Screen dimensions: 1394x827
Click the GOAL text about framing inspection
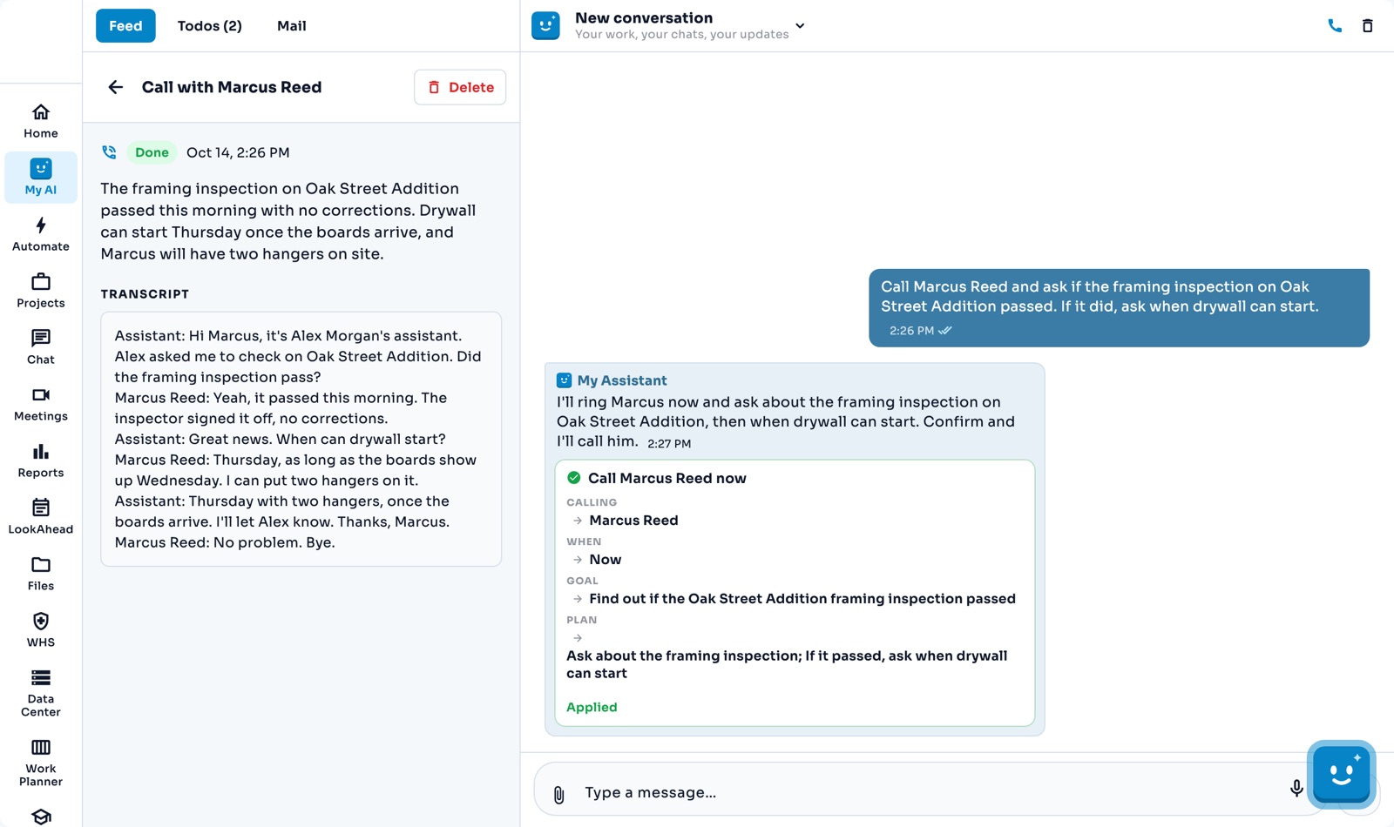click(802, 599)
